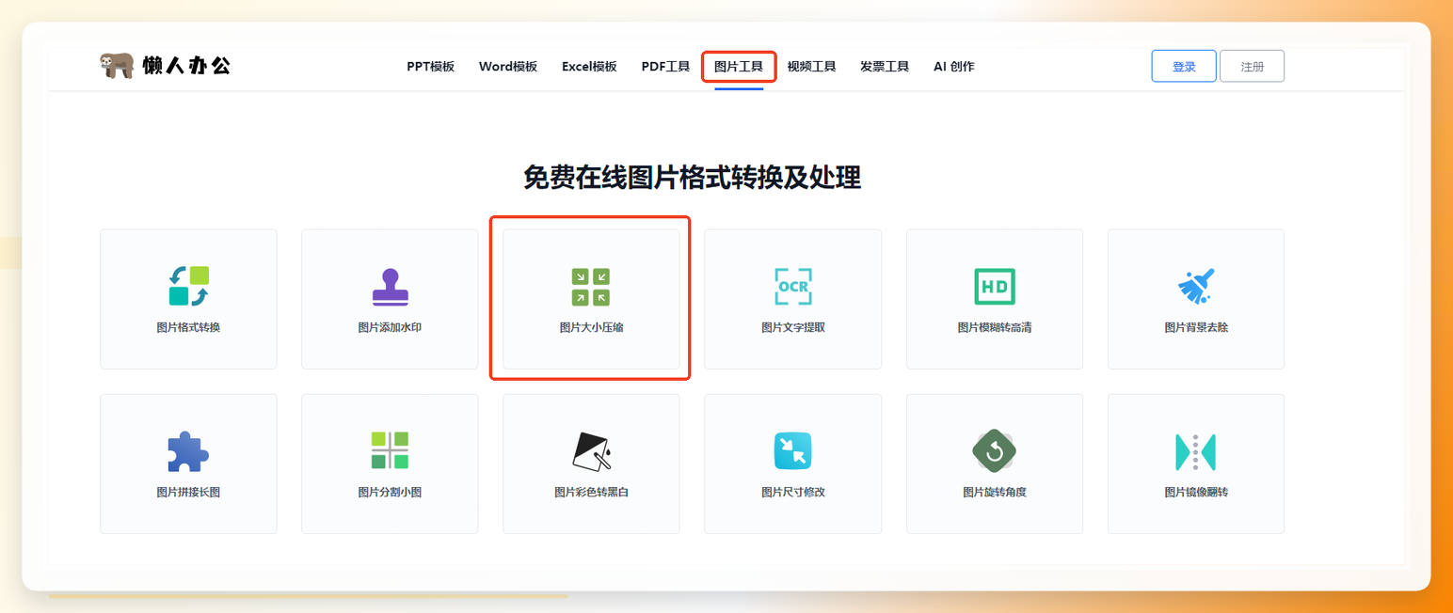Image resolution: width=1453 pixels, height=613 pixels.
Task: Switch to the 视频工具 tab
Action: 811,67
